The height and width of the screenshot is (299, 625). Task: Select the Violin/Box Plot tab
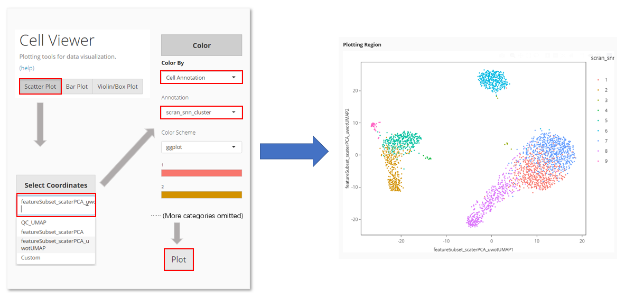[x=117, y=87]
